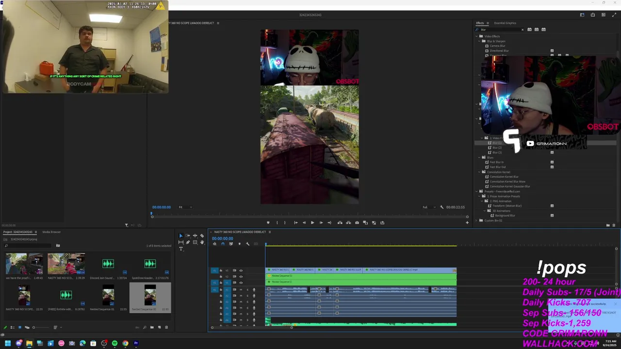This screenshot has width=621, height=349.
Task: Open timeline sequence panel menu
Action: 270,232
